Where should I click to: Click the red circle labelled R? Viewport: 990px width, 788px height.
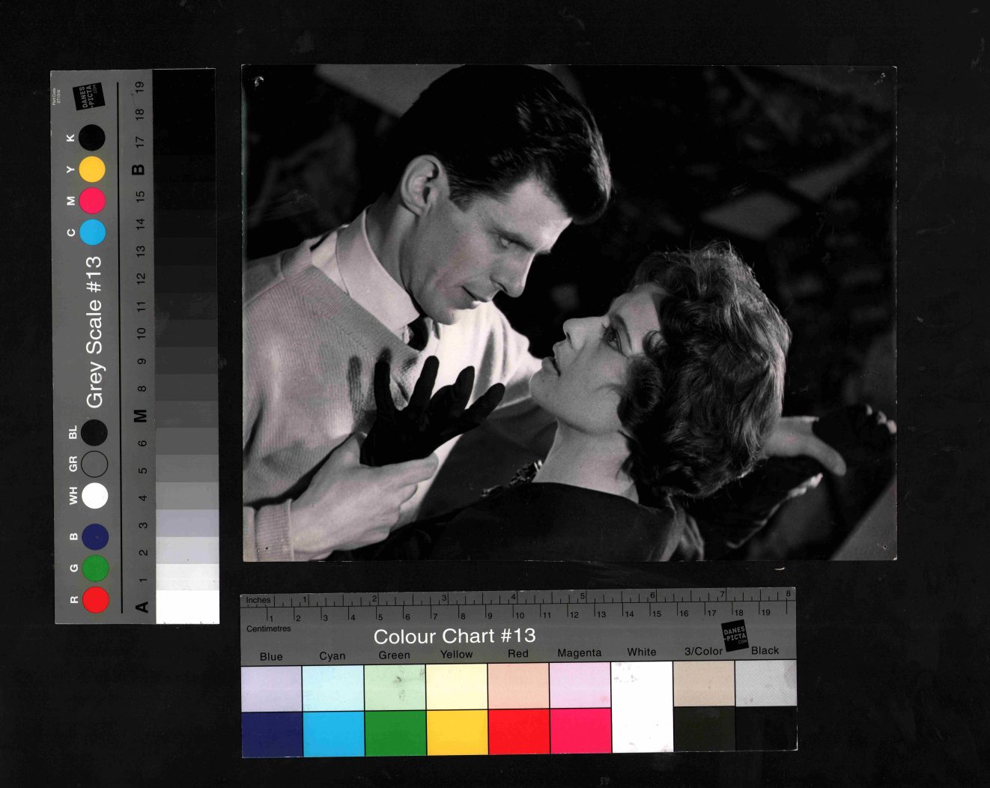pos(96,599)
